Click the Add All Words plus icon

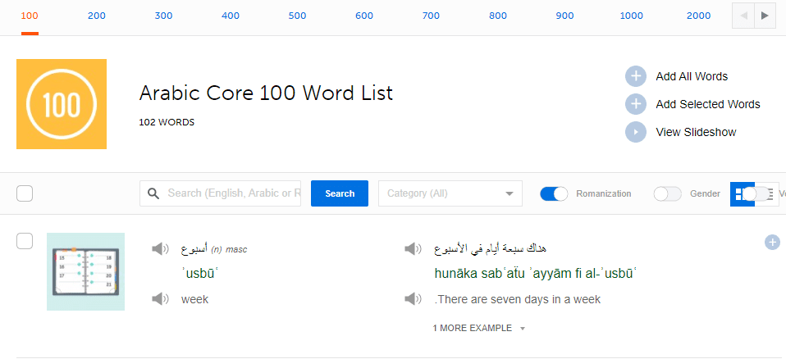click(636, 76)
